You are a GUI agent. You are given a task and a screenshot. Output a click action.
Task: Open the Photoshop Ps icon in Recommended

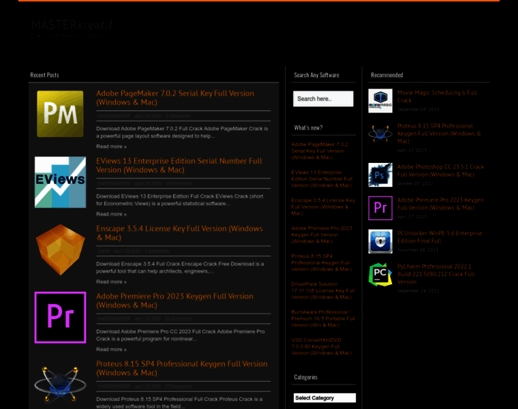click(380, 175)
